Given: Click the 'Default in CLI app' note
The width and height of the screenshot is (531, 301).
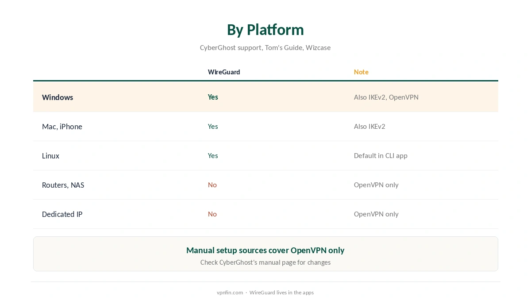Looking at the screenshot, I should tap(381, 156).
